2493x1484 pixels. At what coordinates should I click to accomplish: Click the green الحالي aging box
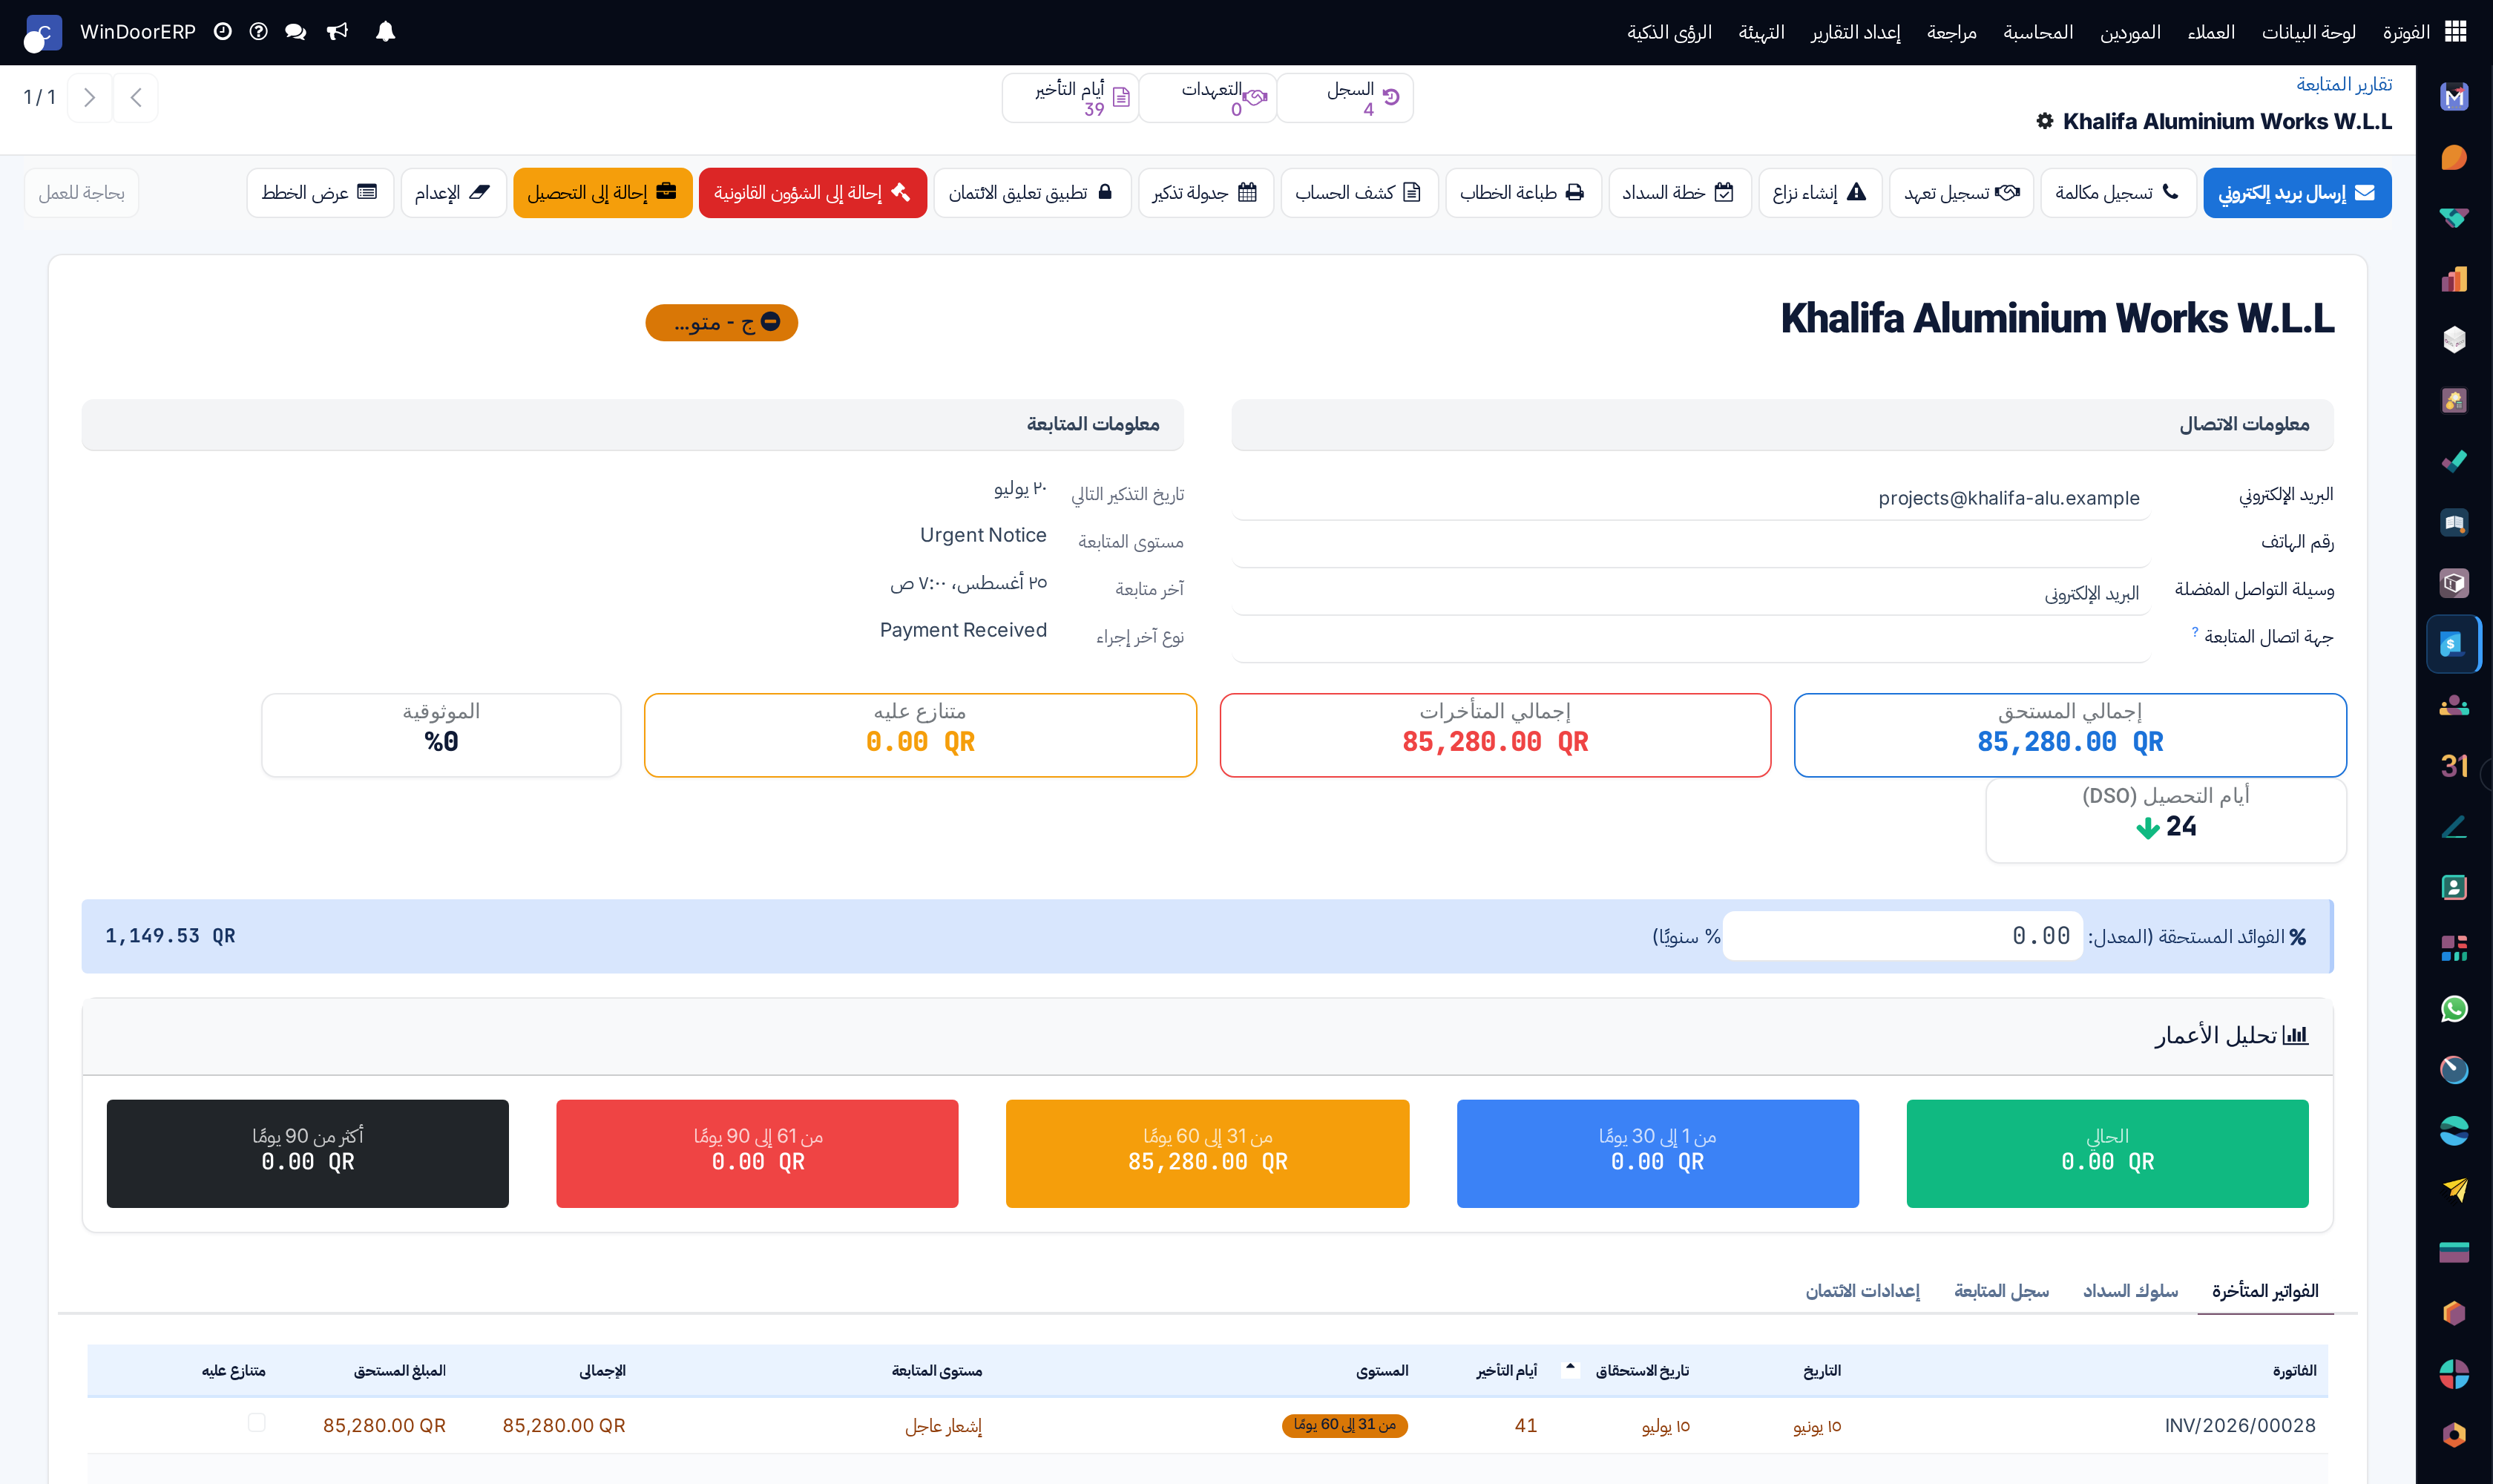2107,1153
